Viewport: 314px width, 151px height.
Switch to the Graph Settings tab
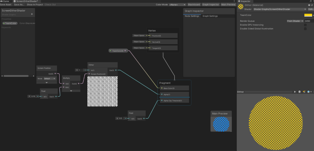210,16
